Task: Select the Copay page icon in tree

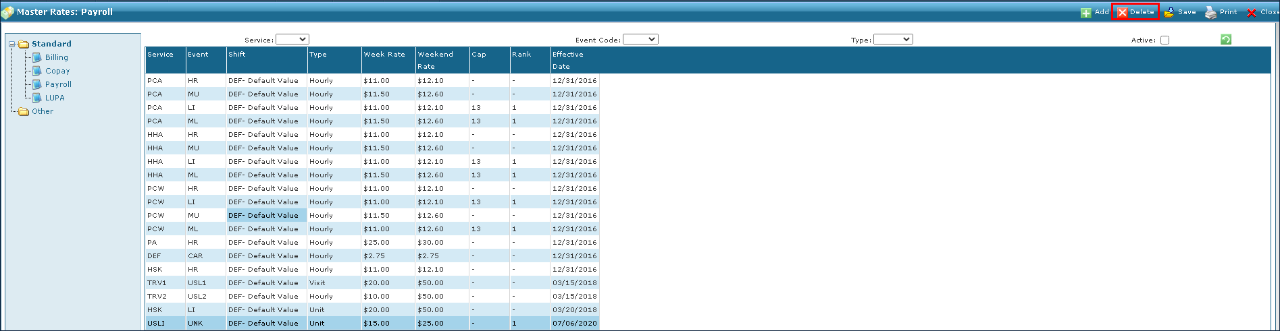Action: [37, 71]
